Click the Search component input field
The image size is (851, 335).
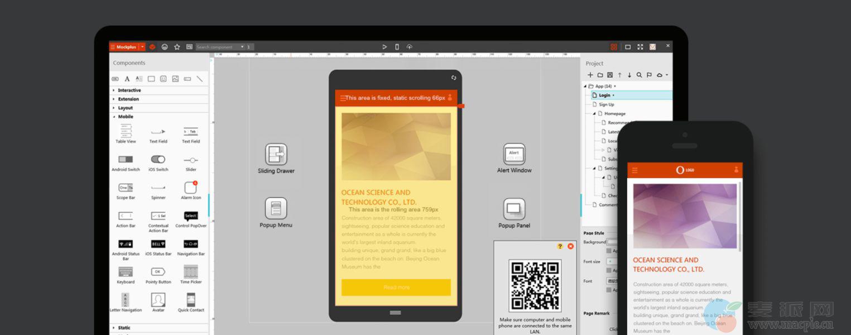click(220, 47)
